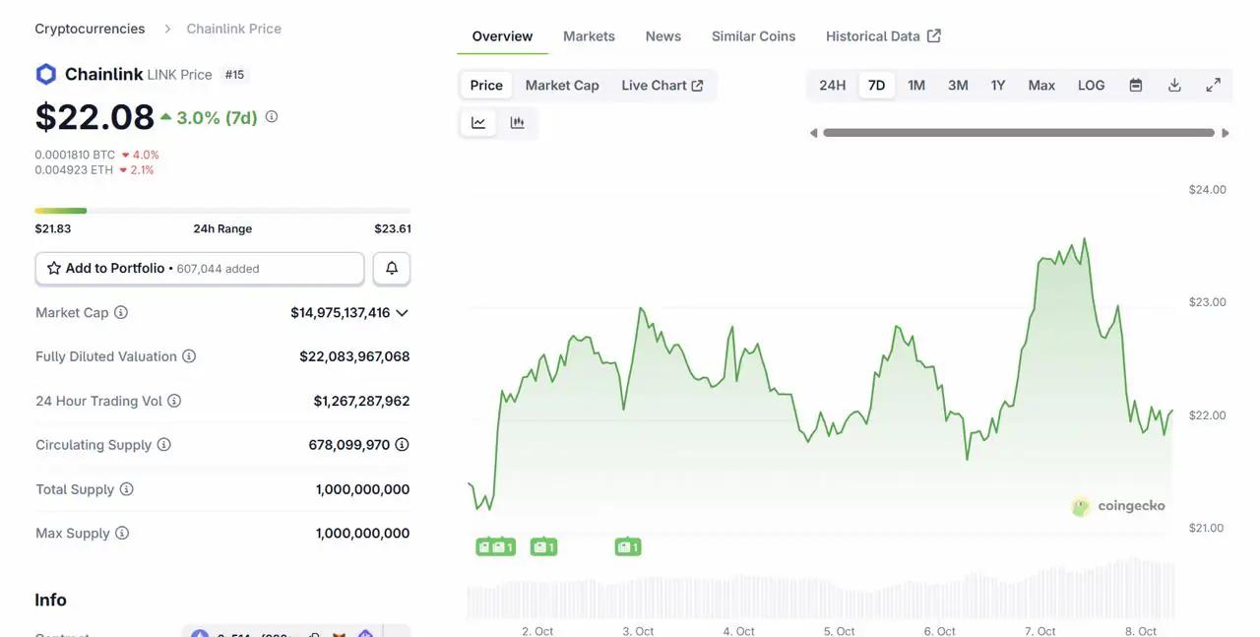This screenshot has width=1260, height=637.
Task: Switch to candlestick chart view icon
Action: pyautogui.click(x=517, y=123)
